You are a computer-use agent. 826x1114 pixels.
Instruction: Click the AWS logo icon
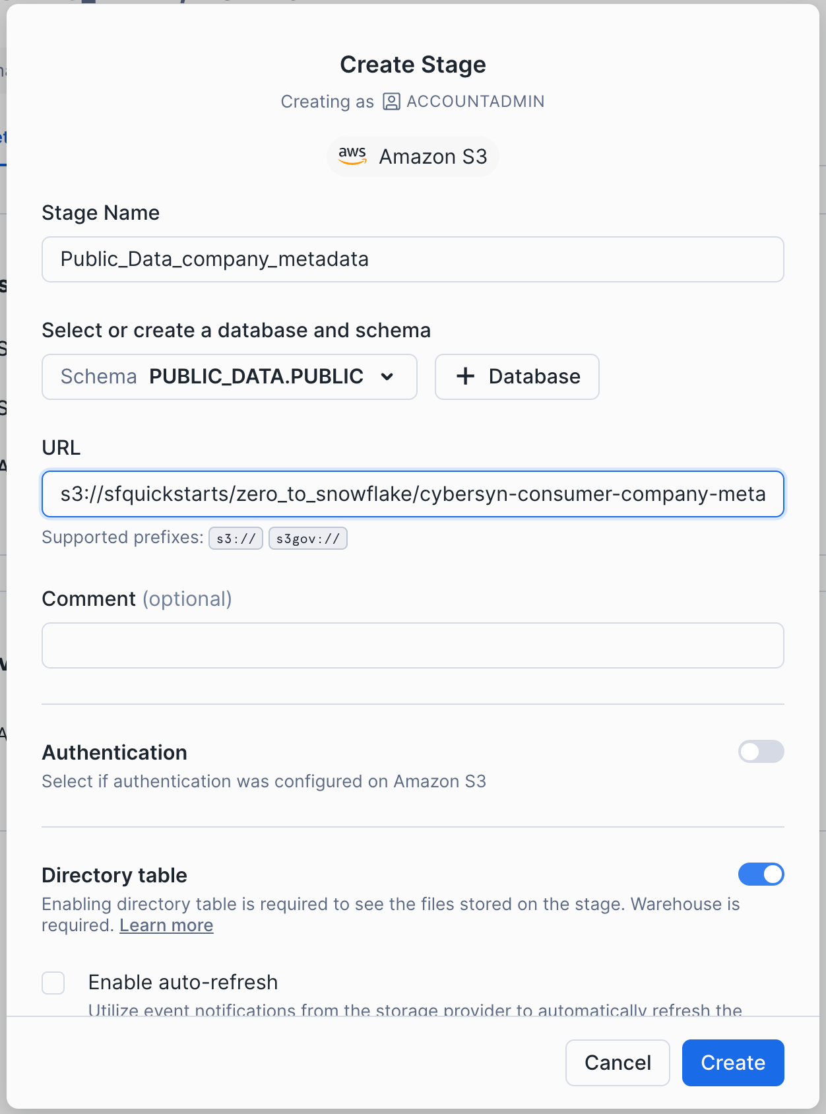coord(351,156)
